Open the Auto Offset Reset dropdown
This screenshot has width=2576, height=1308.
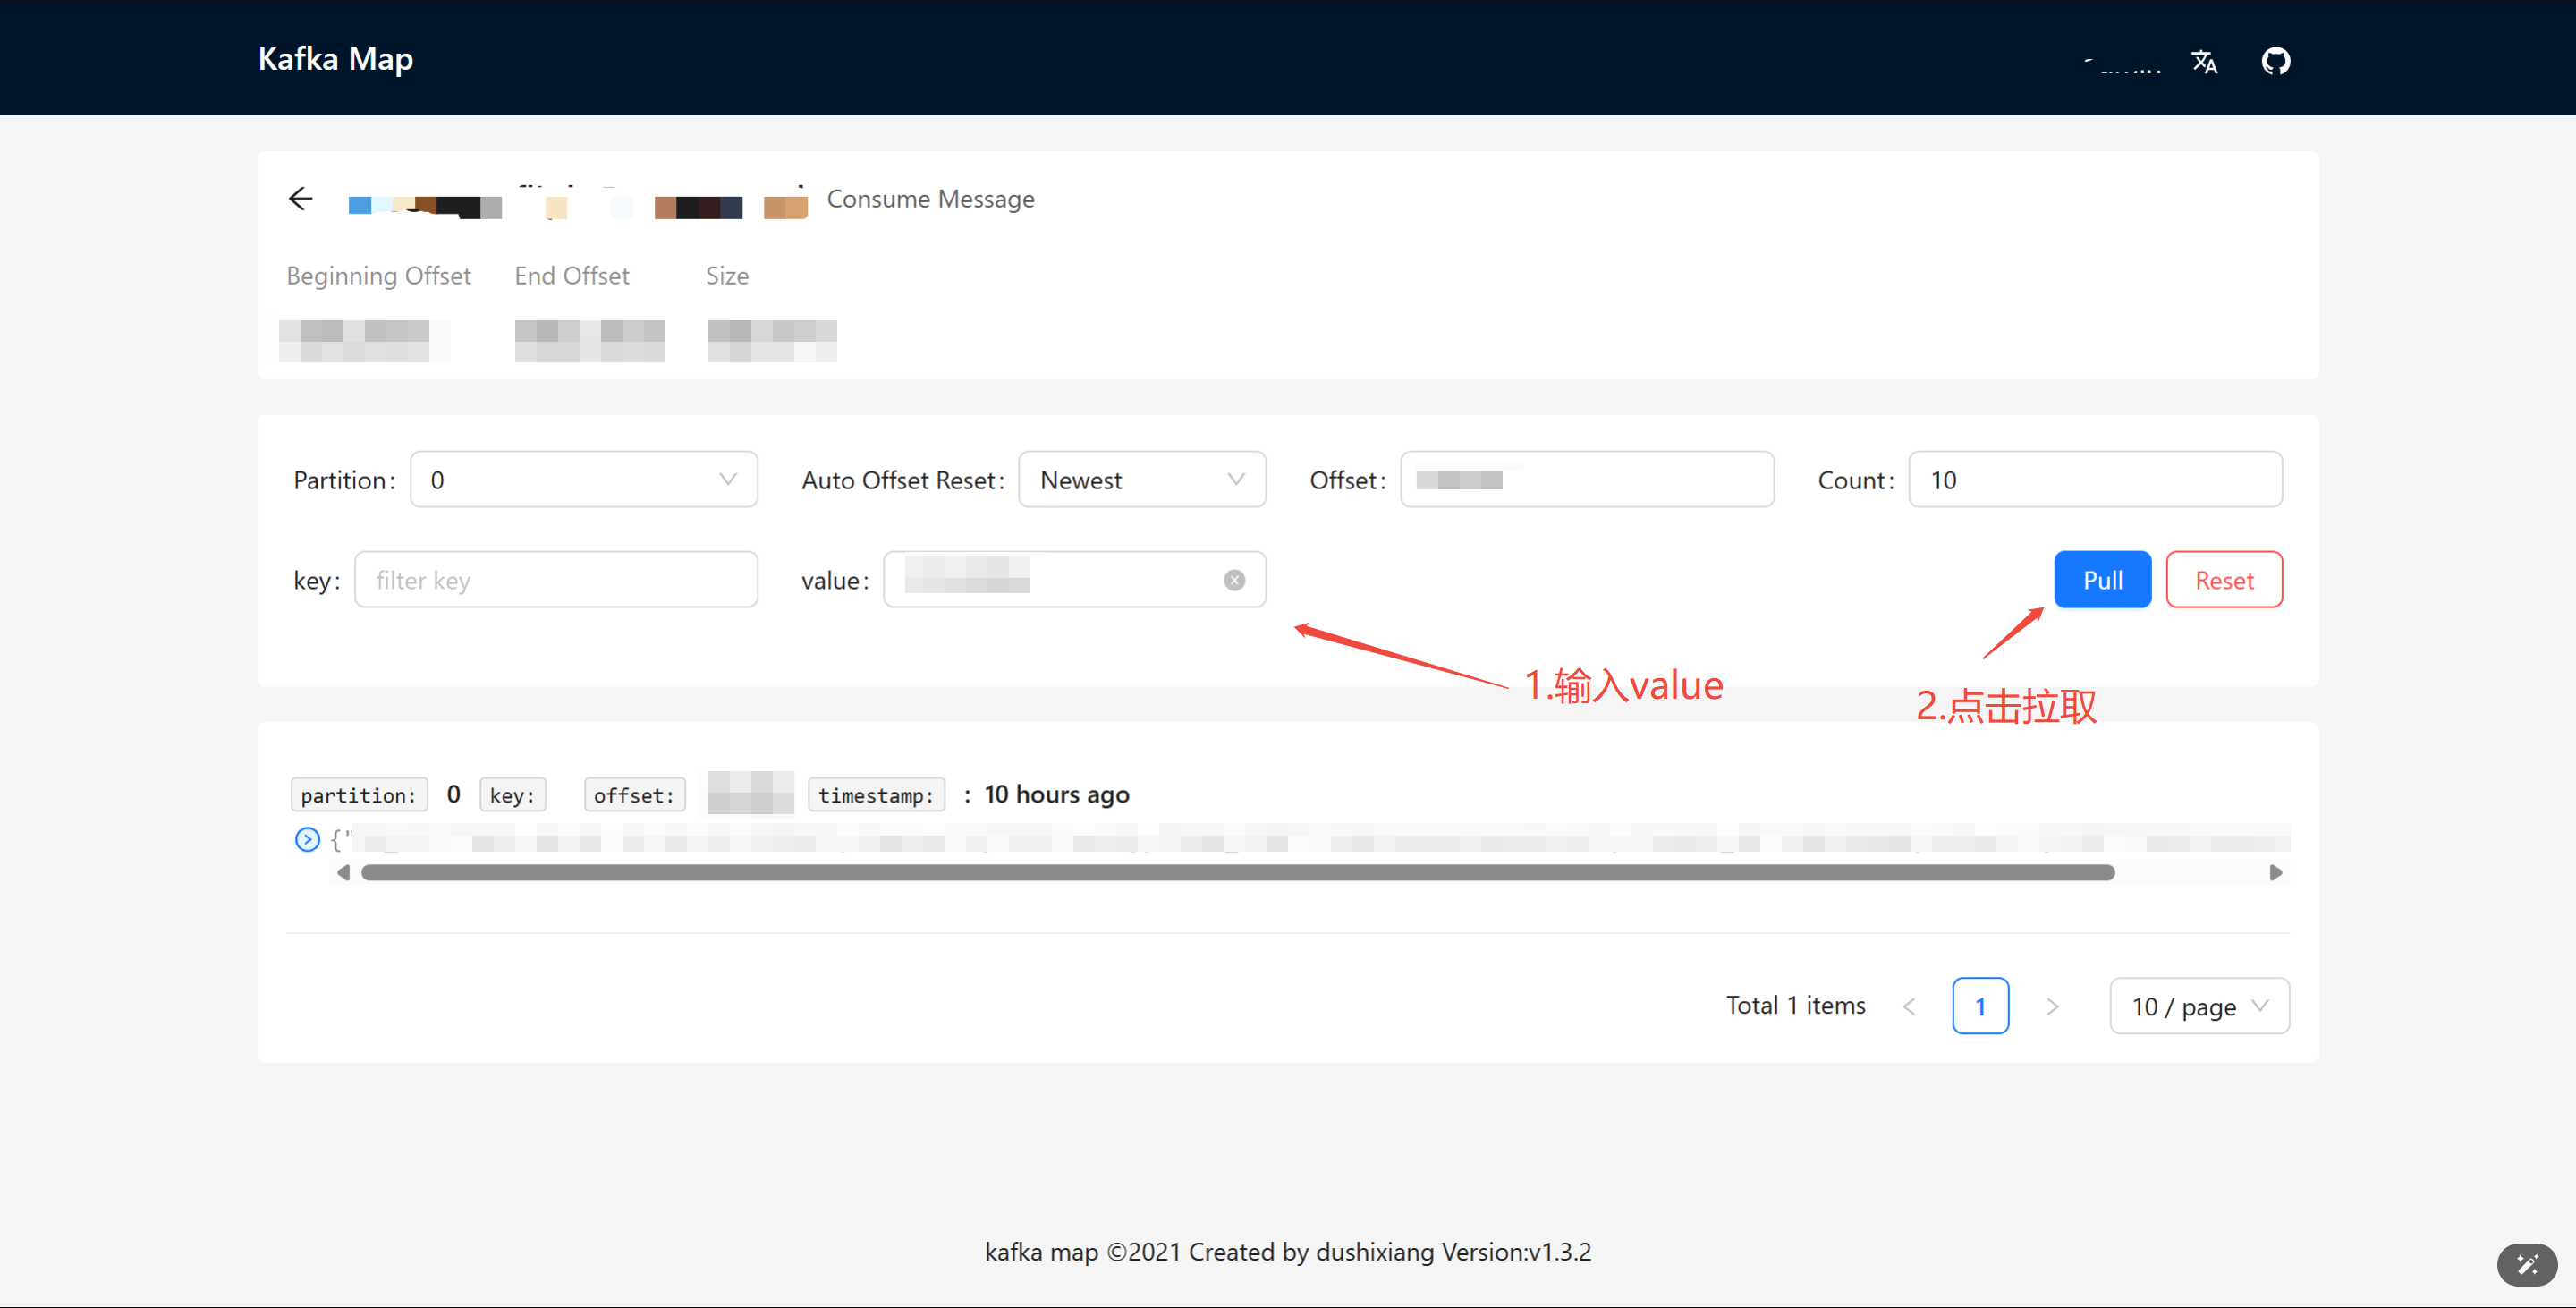pos(1141,480)
